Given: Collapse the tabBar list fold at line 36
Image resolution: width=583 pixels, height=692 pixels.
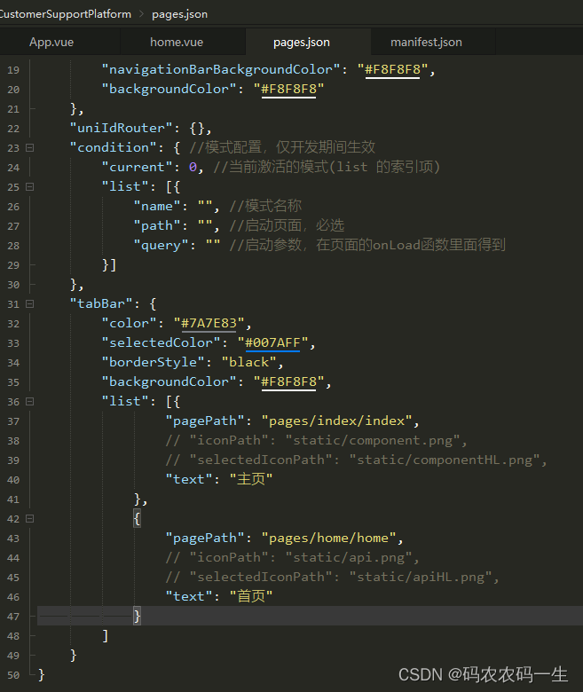Looking at the screenshot, I should [30, 401].
